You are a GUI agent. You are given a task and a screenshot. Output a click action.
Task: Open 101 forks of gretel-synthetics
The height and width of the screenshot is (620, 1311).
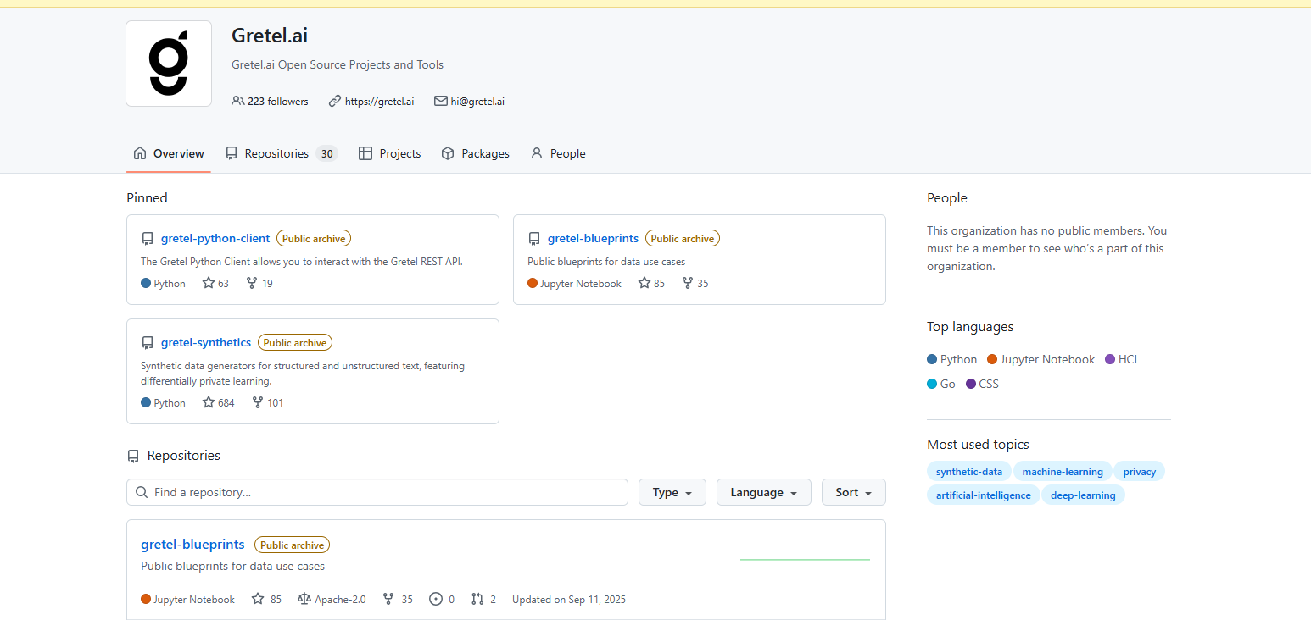268,402
